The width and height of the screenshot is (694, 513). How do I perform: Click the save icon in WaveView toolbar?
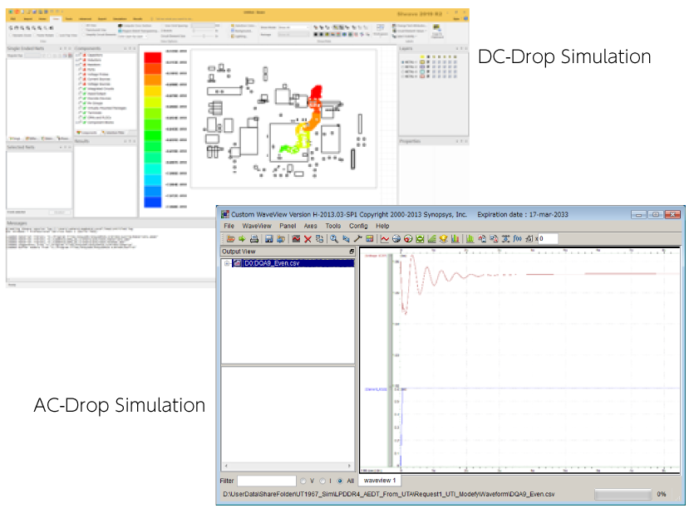(268, 239)
